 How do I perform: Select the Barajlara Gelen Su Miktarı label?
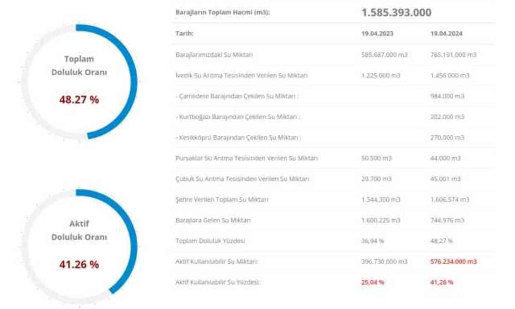(213, 220)
